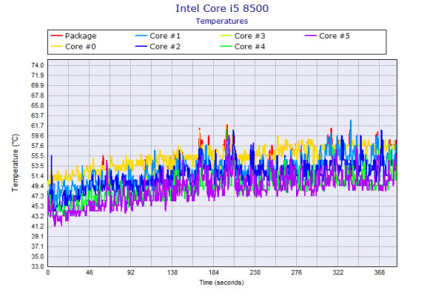
Task: Click the 61.7 value on temperature axis
Action: pos(38,126)
